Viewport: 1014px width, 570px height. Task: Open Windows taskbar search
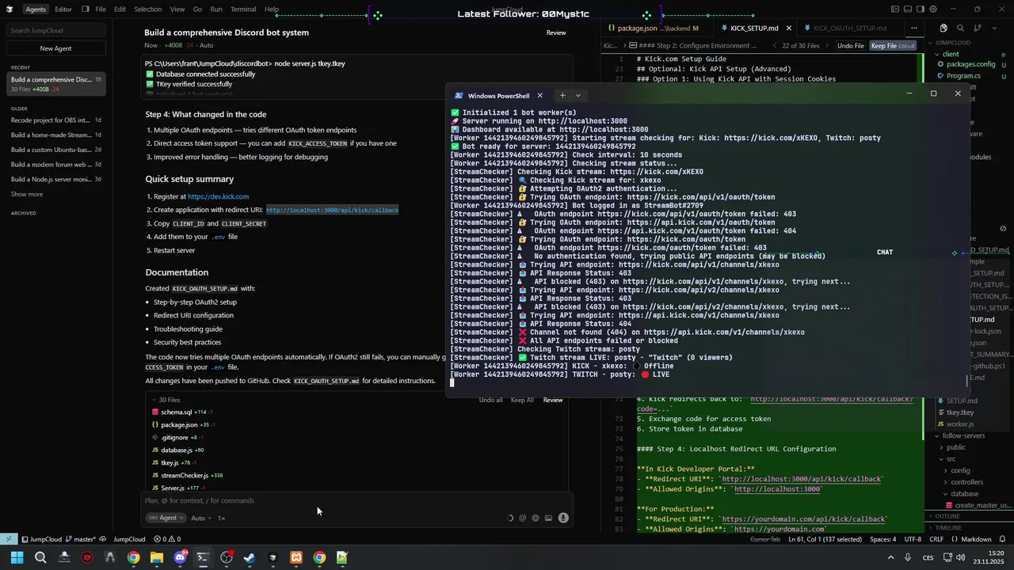tap(40, 557)
